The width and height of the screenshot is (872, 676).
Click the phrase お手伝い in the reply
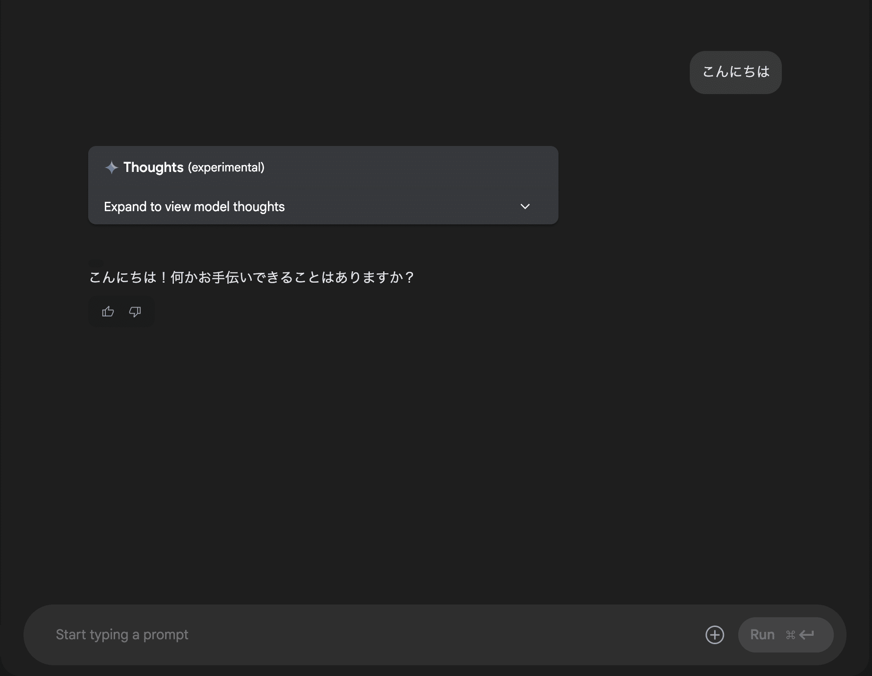click(x=218, y=277)
